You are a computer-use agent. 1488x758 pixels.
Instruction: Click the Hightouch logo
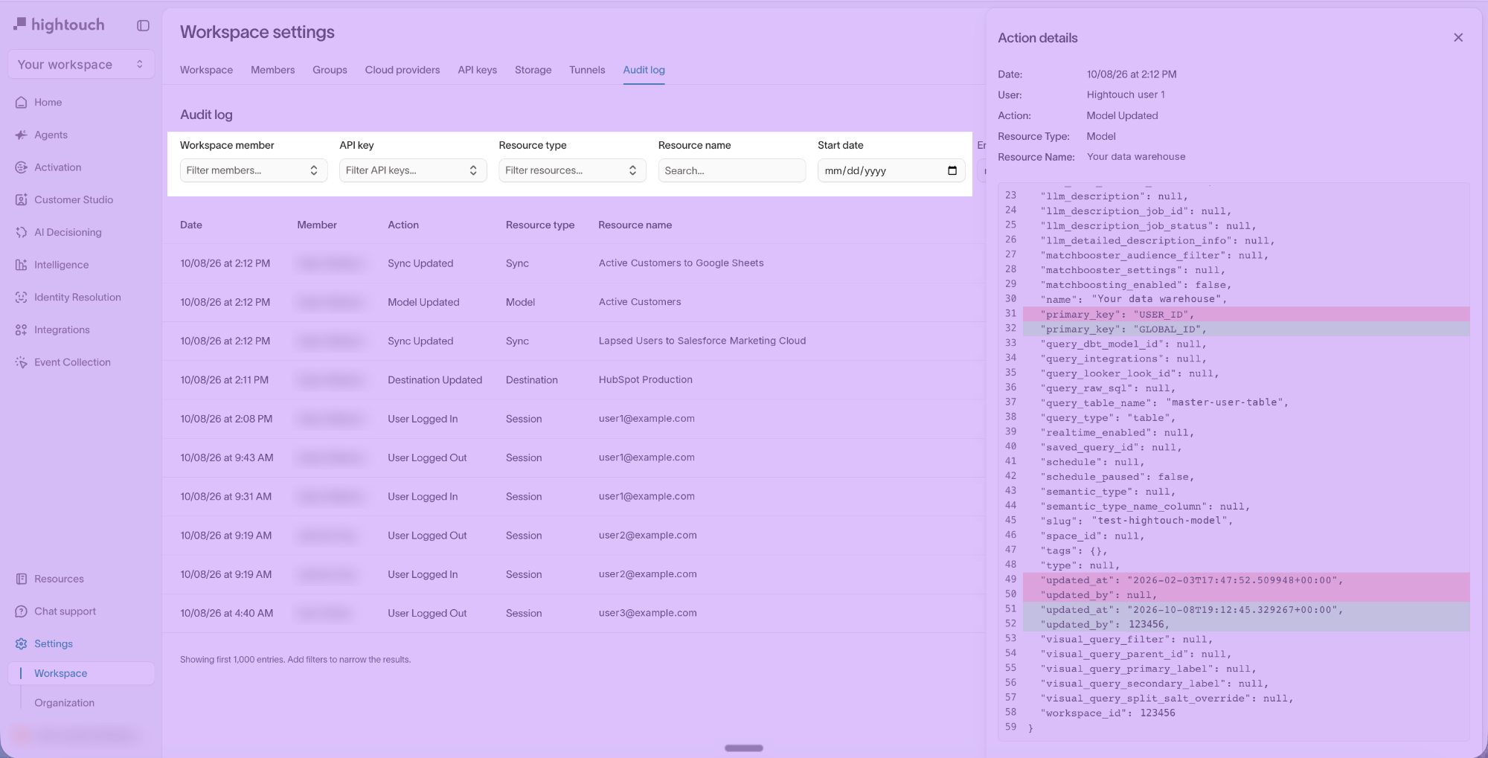[x=59, y=25]
